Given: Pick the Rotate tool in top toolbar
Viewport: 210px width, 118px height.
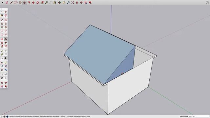Looking at the screenshot, I should click(x=38, y=3).
